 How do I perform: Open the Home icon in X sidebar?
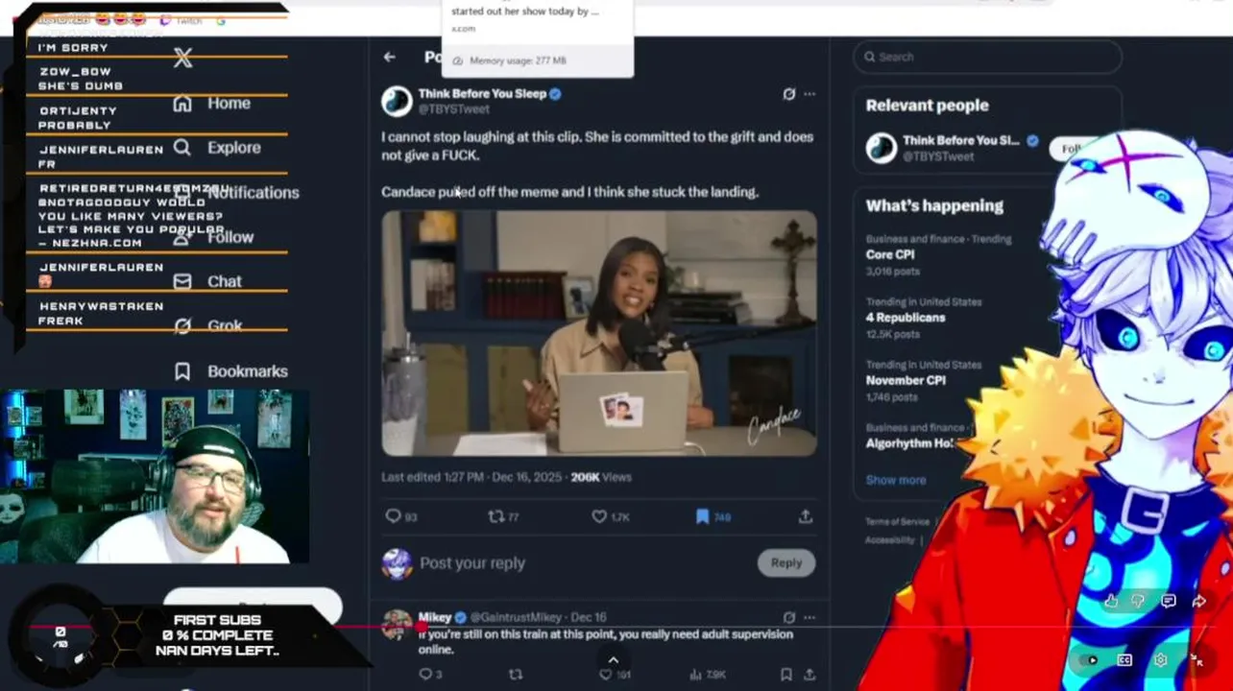[182, 103]
